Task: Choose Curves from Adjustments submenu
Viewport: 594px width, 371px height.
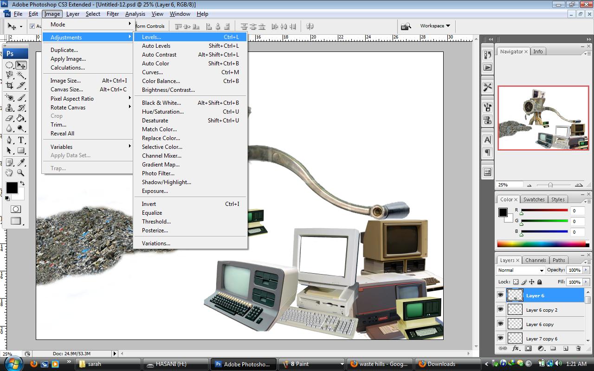Action: 190,72
